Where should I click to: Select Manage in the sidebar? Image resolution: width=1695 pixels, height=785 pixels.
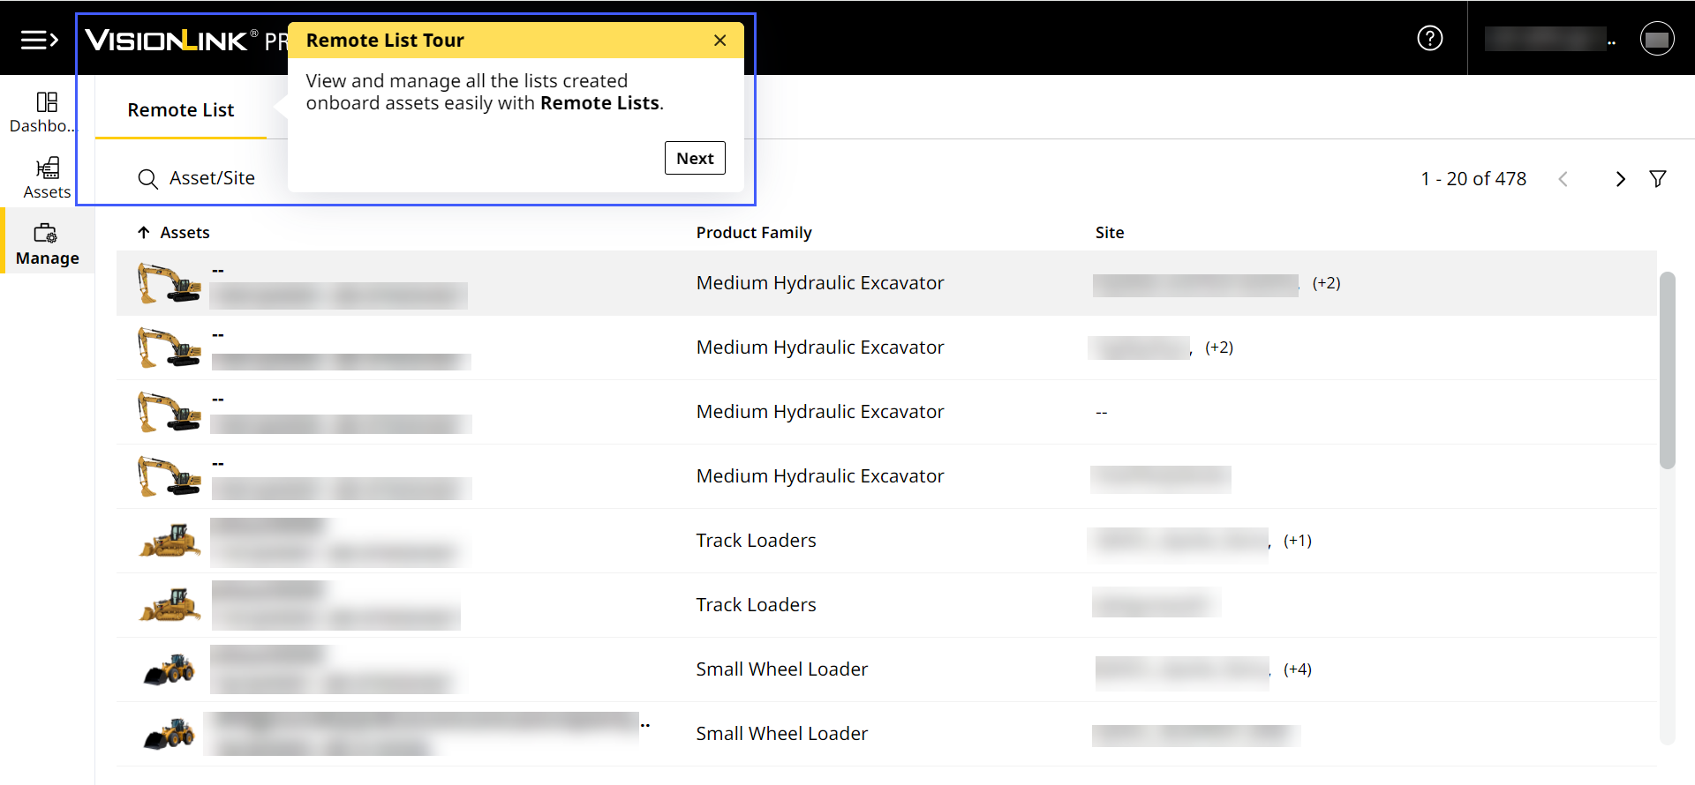pos(47,244)
